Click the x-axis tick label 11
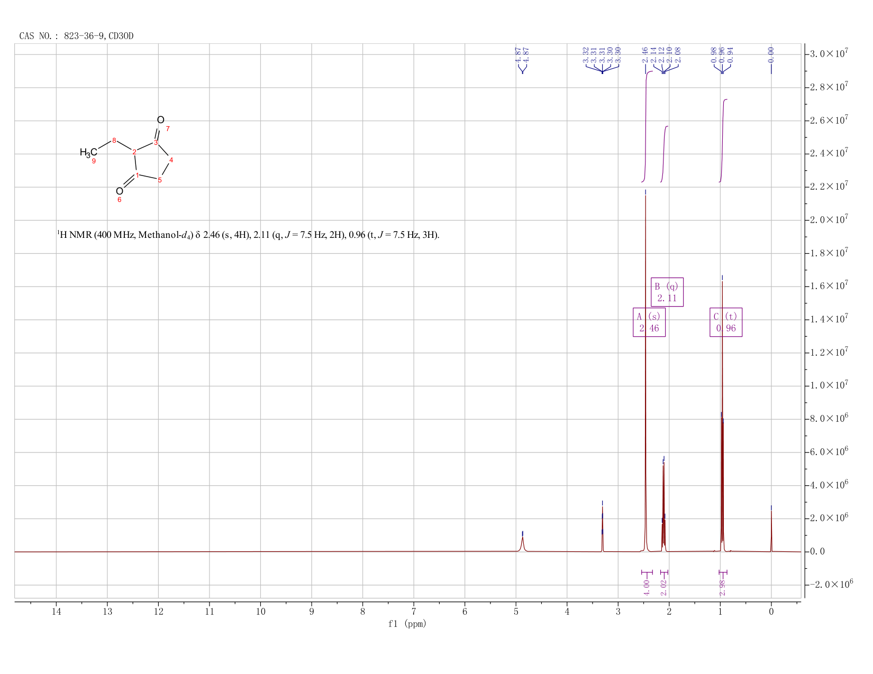This screenshot has height=674, width=873. coord(210,612)
